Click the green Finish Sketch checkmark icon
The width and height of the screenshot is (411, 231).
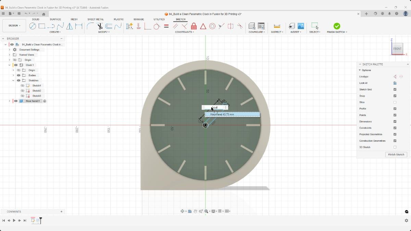[x=337, y=26]
